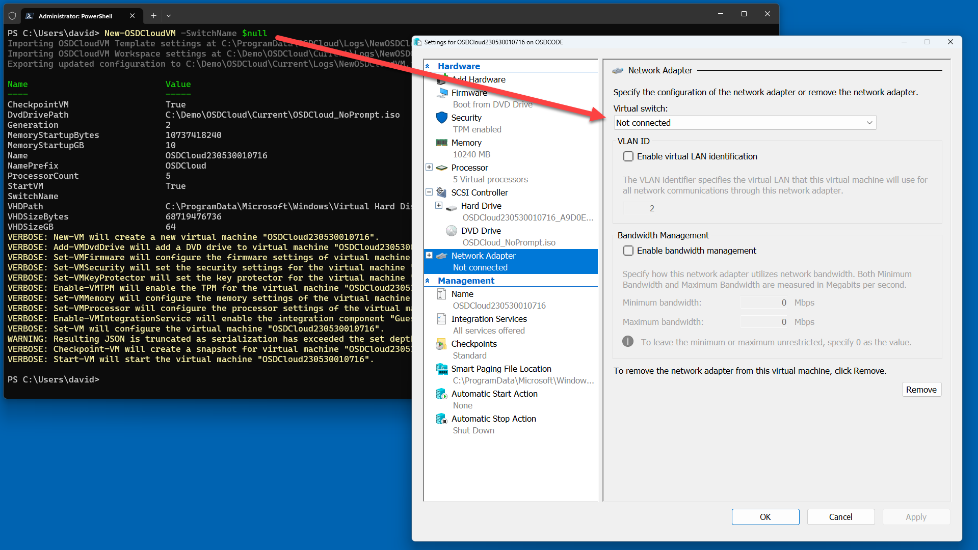Screen dimensions: 978x550
Task: Select Automatic Start Action settings item
Action: (494, 394)
